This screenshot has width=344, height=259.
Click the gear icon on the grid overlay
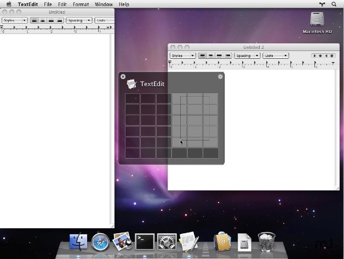[220, 77]
